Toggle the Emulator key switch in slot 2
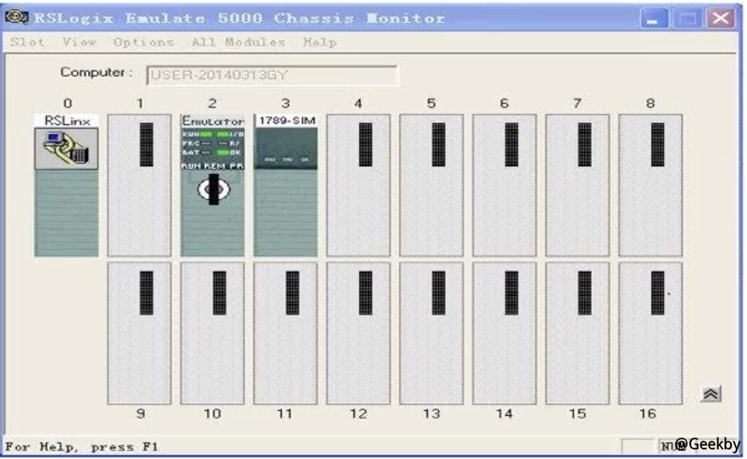The width and height of the screenshot is (747, 459). coord(212,190)
